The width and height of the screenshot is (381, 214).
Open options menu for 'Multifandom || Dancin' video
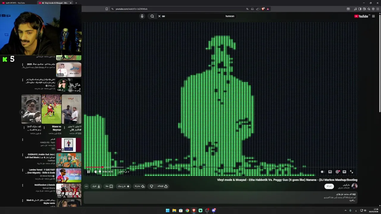pyautogui.click(x=22, y=185)
